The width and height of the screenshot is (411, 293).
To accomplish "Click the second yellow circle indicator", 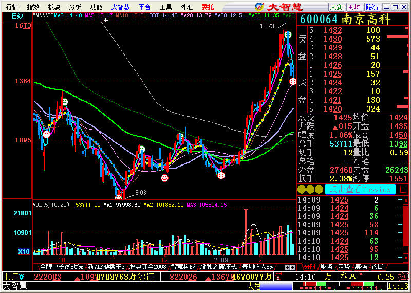I will pos(310,189).
